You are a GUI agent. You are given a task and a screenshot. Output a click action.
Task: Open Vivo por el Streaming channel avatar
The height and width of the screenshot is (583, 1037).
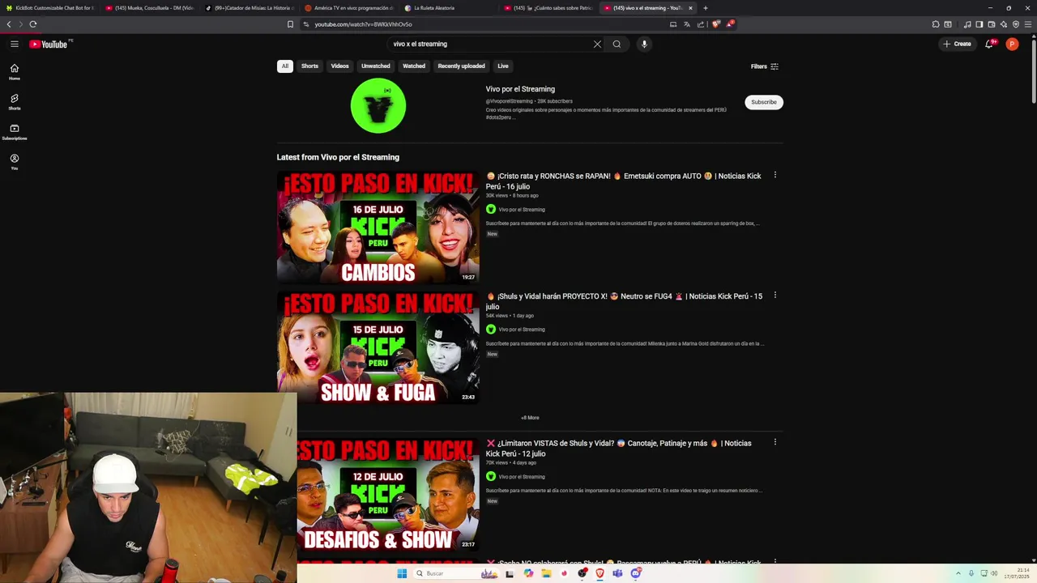[x=378, y=105]
